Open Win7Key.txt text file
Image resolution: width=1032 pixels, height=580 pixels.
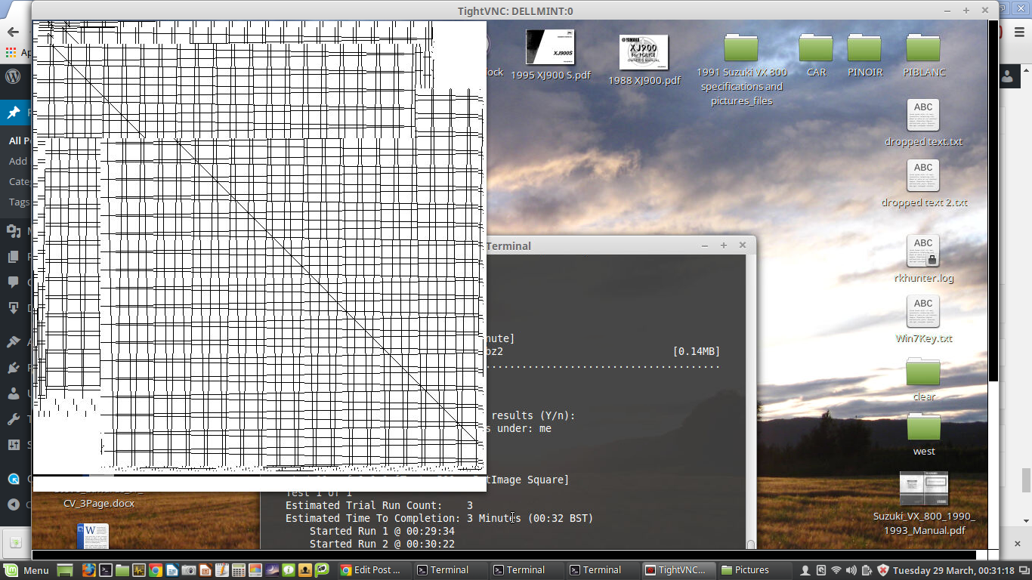[923, 312]
